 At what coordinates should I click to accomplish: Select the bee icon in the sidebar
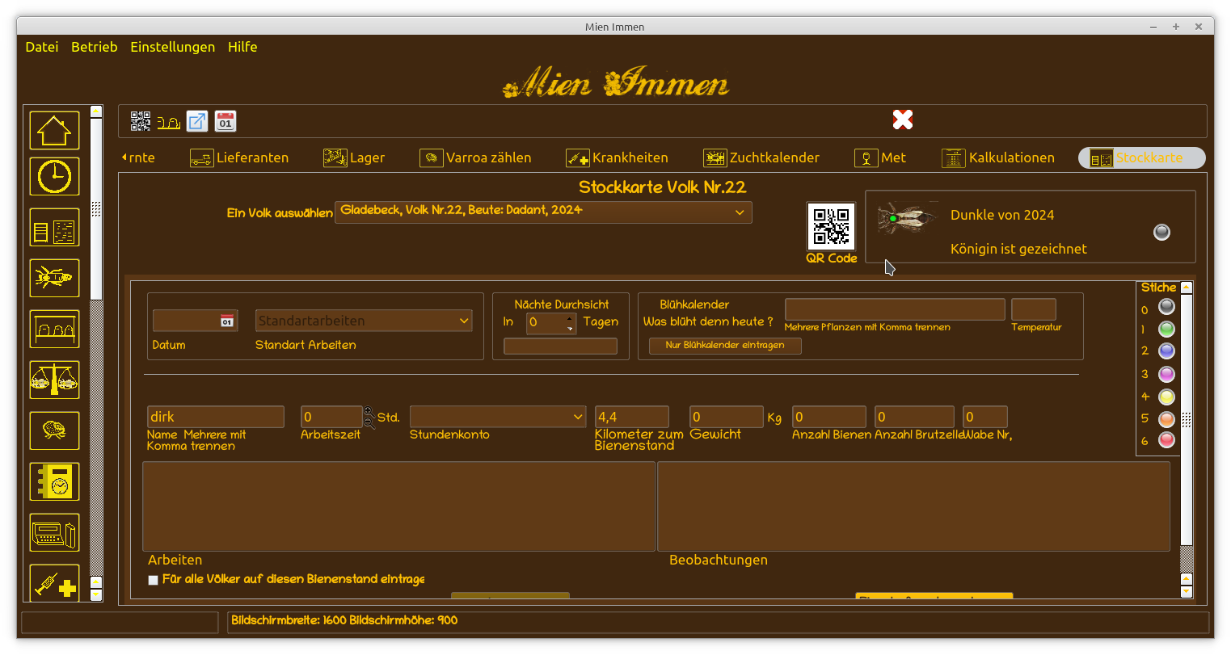tap(54, 278)
